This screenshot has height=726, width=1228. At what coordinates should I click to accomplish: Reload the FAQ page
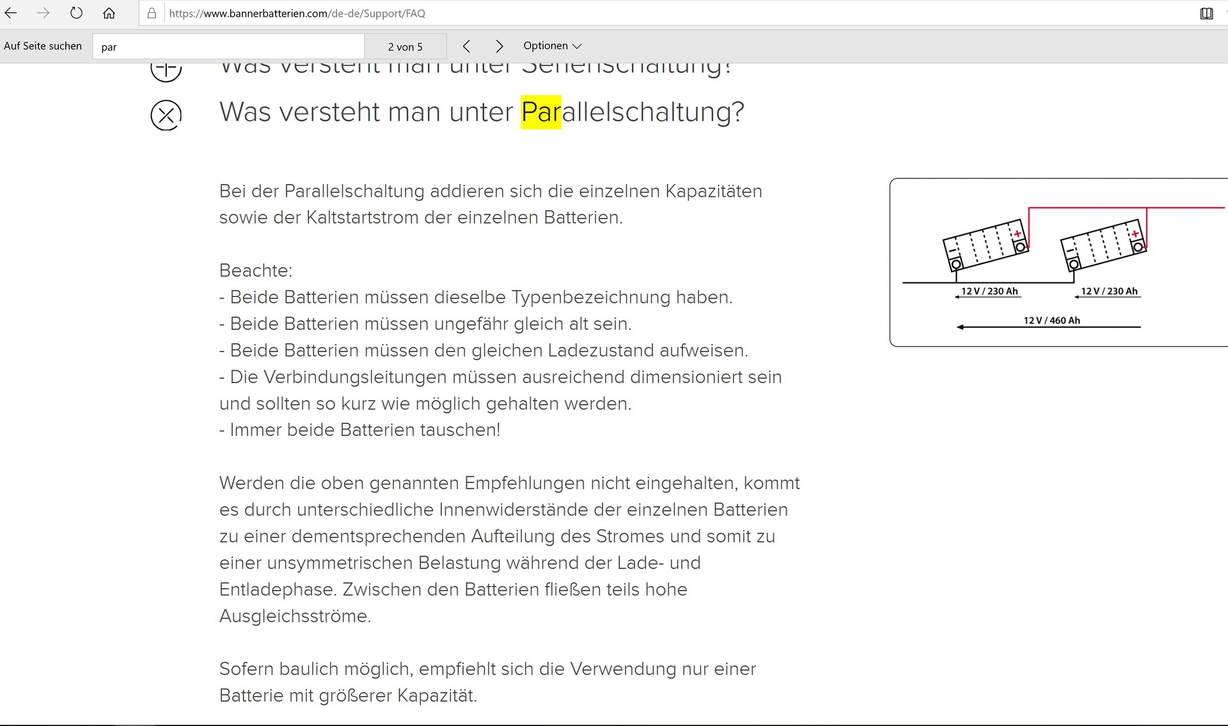pyautogui.click(x=76, y=13)
